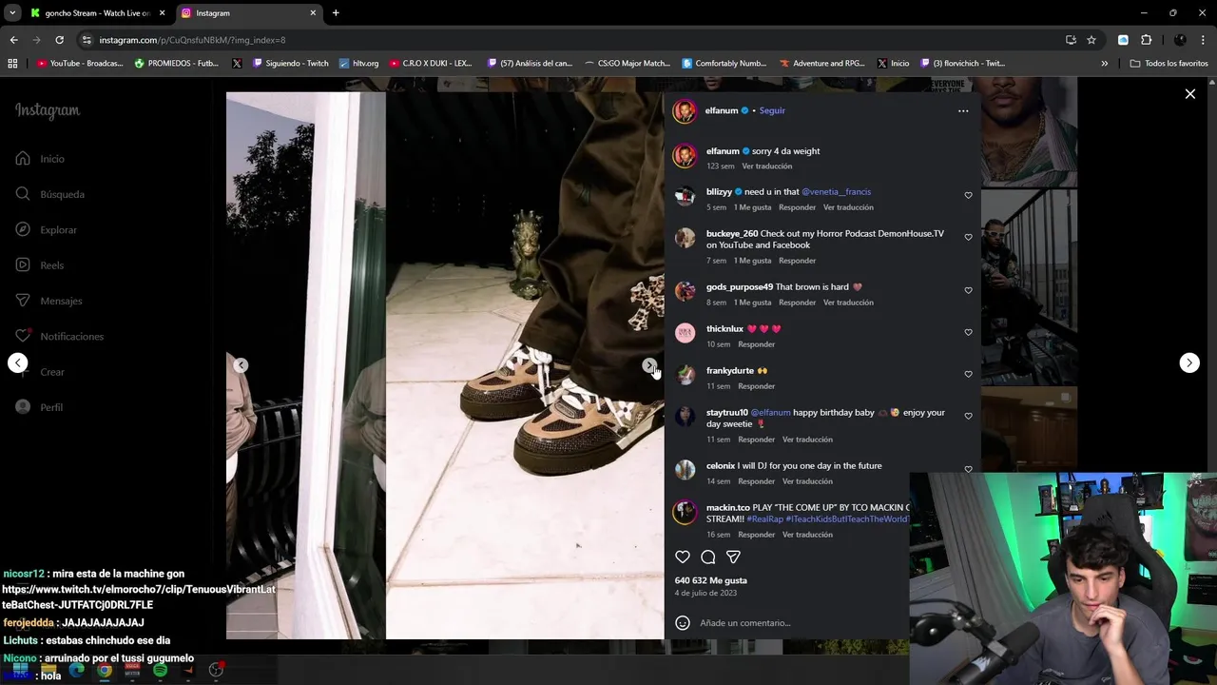The height and width of the screenshot is (685, 1217).
Task: Click Seguir to follow elfanum
Action: [x=772, y=110]
